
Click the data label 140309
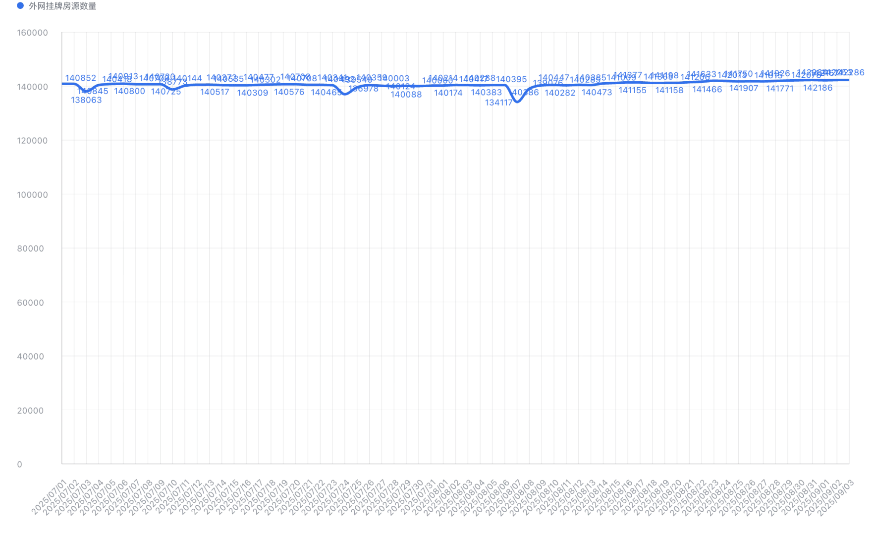(252, 93)
